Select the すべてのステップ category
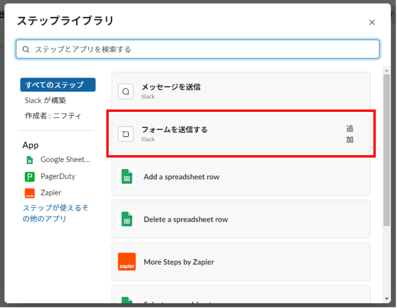The width and height of the screenshot is (397, 308). (x=58, y=85)
